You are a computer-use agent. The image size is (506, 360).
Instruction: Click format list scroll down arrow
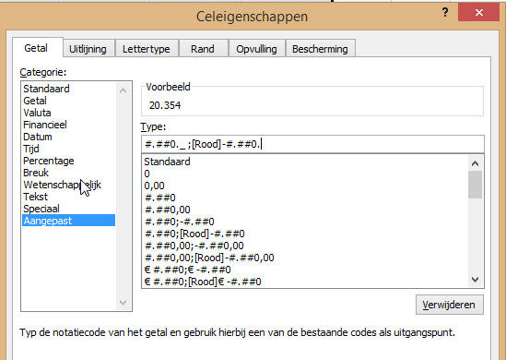pos(475,279)
